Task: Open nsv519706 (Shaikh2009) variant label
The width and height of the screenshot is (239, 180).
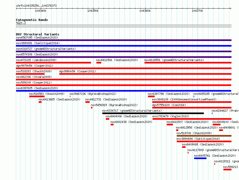Action: [x=194, y=133]
